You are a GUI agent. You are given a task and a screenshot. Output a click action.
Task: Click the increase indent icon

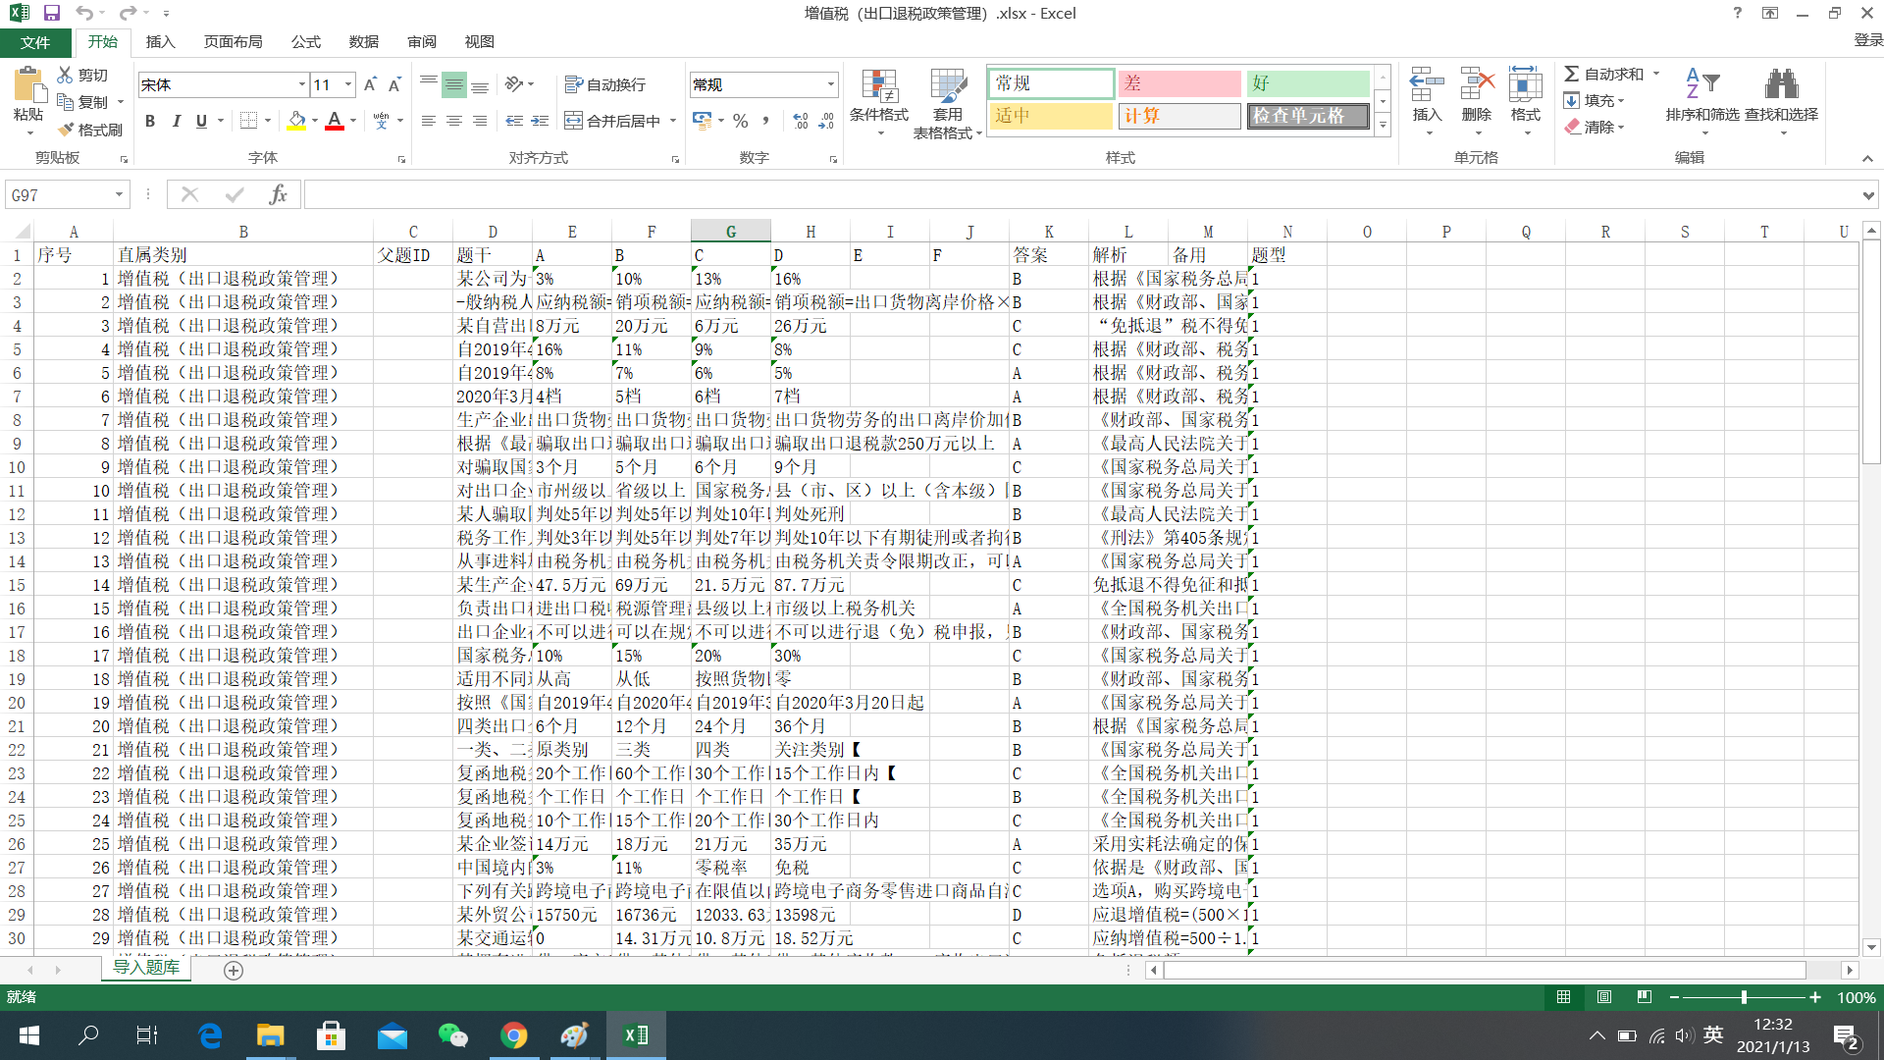tap(540, 121)
